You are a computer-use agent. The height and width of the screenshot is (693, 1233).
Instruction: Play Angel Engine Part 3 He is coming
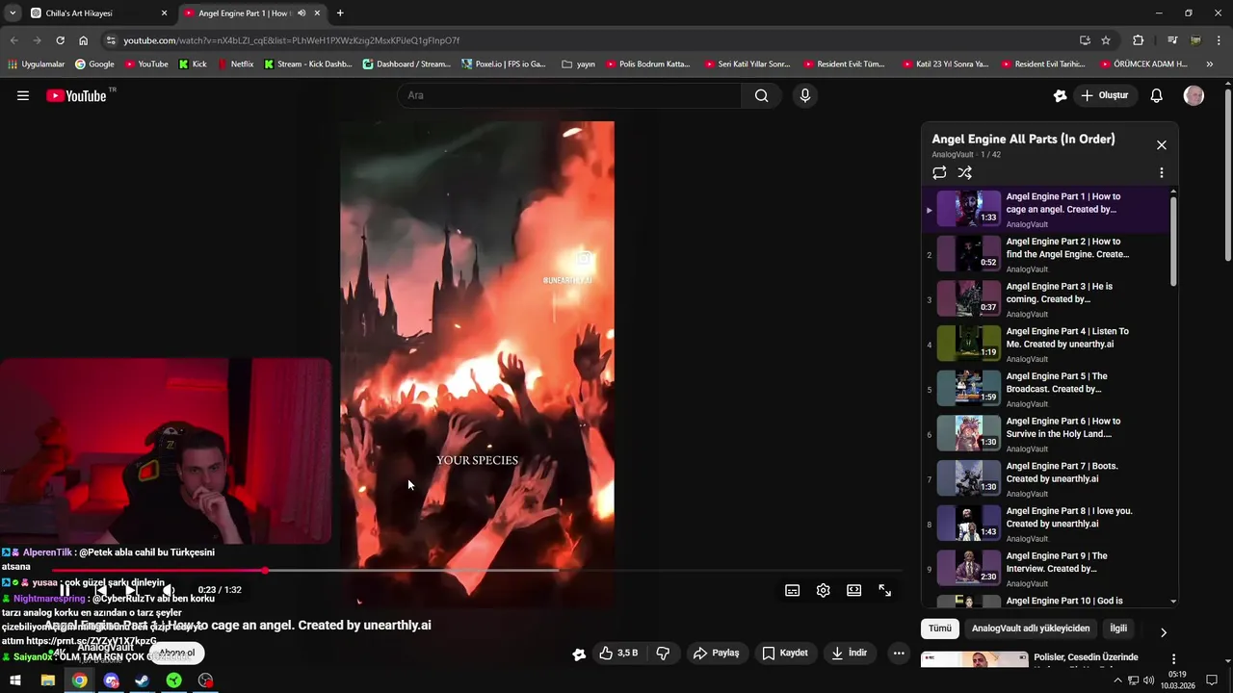pyautogui.click(x=1048, y=299)
